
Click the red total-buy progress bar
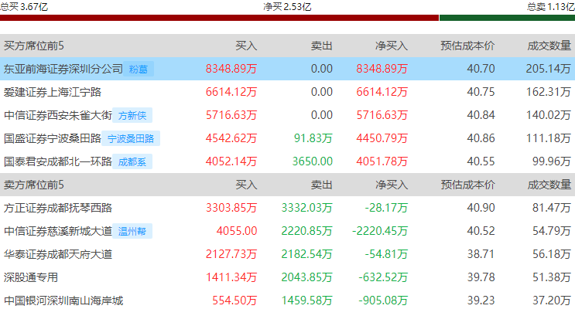point(219,18)
